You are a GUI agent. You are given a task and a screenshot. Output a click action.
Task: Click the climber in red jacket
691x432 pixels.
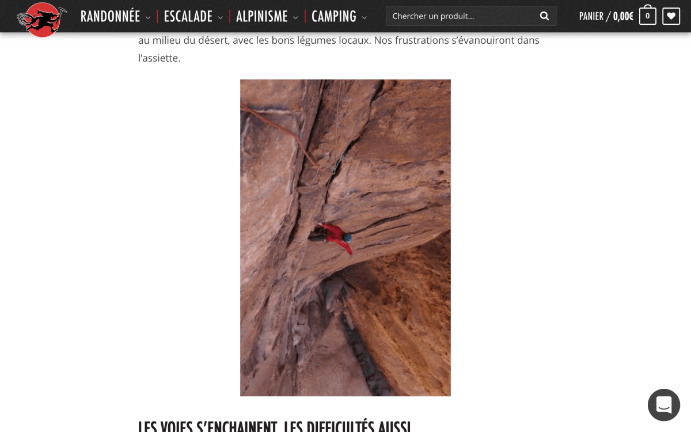tap(333, 237)
